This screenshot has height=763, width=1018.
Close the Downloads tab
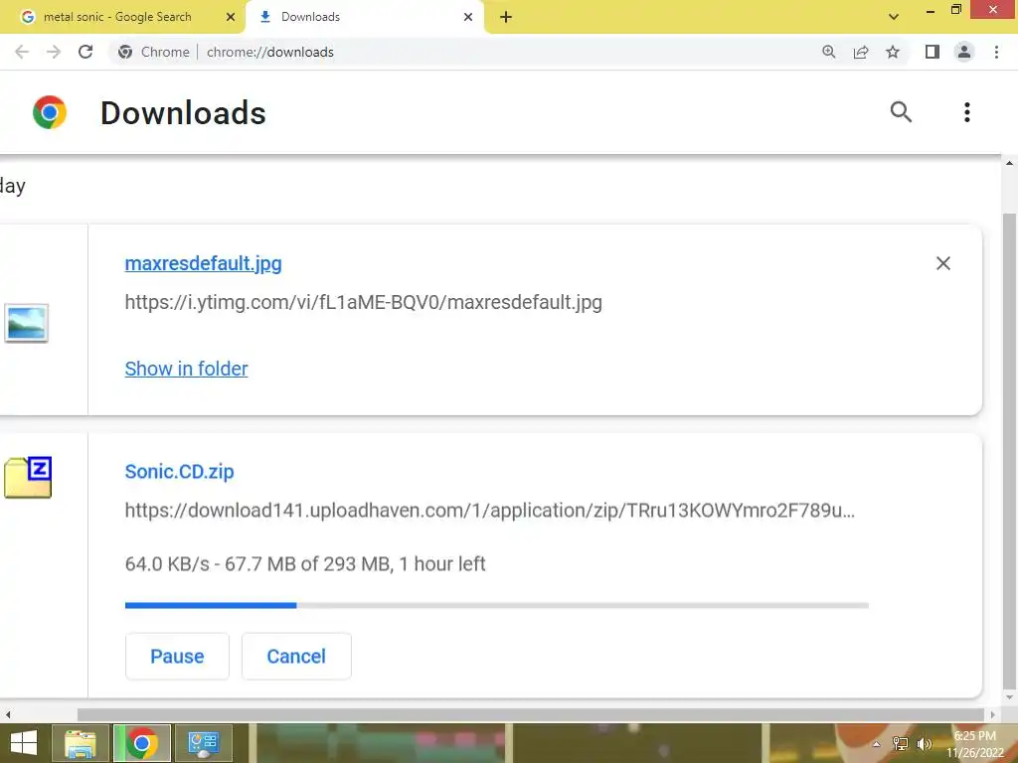(468, 17)
